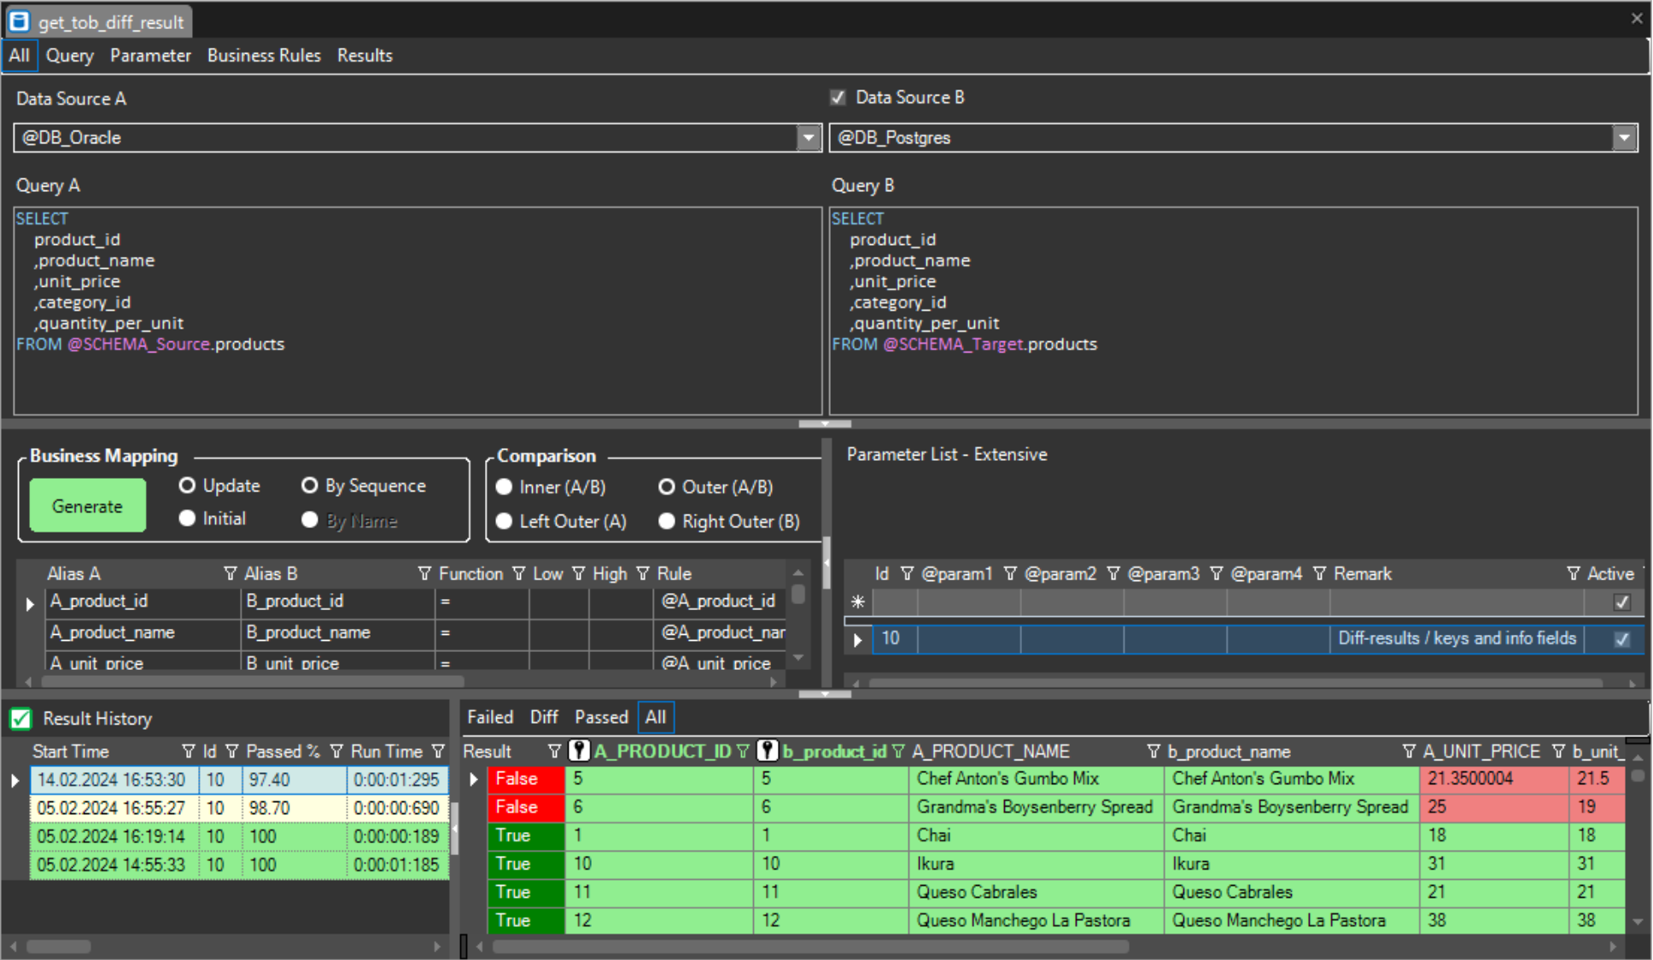Open the @DB_Postgres data source dropdown
Screen dimensions: 1653x960
tap(1625, 137)
